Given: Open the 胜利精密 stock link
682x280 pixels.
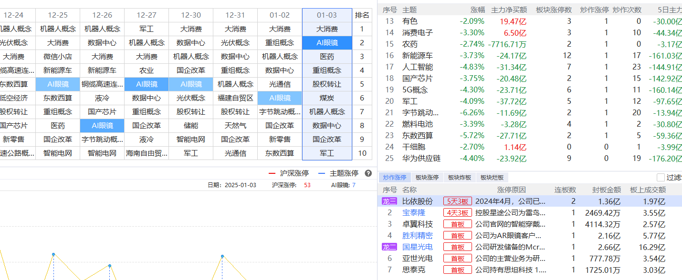Looking at the screenshot, I should pos(418,235).
